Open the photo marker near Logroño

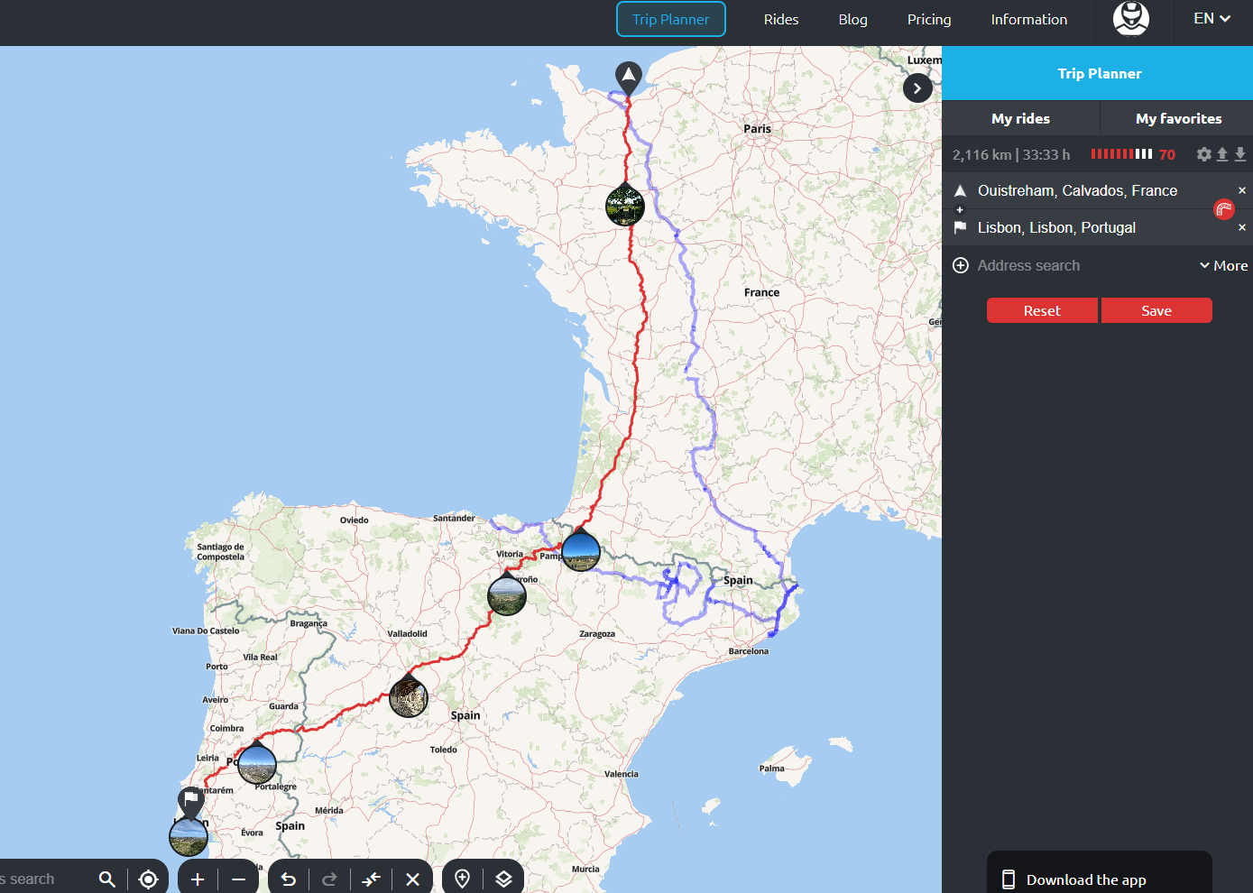point(507,595)
